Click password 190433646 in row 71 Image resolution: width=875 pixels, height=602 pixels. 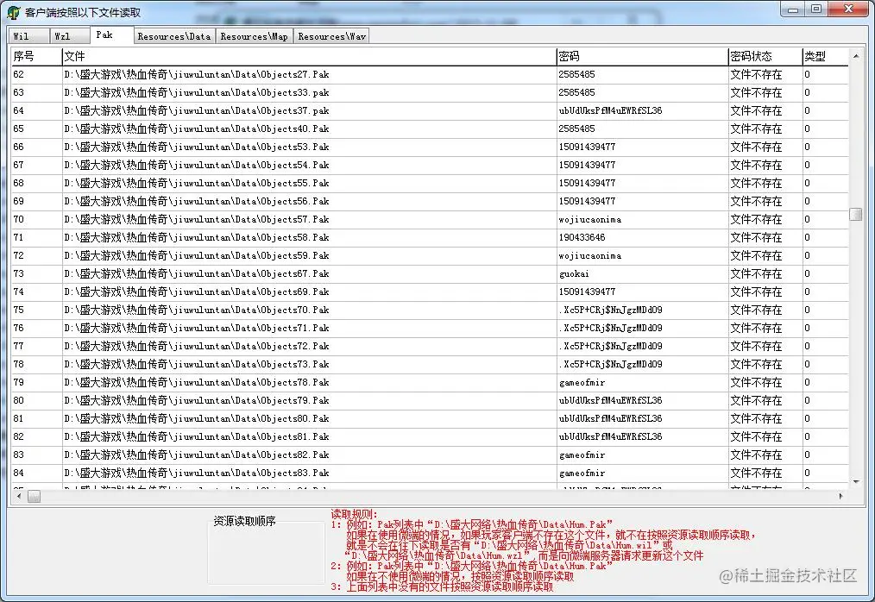pyautogui.click(x=582, y=238)
